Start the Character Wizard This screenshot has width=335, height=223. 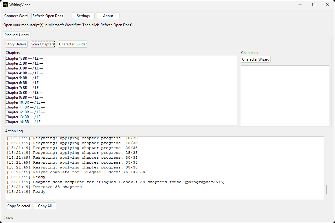[255, 59]
